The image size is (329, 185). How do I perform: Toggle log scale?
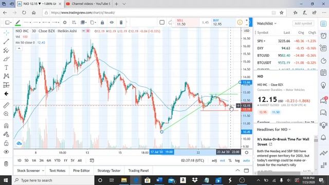coord(237,160)
